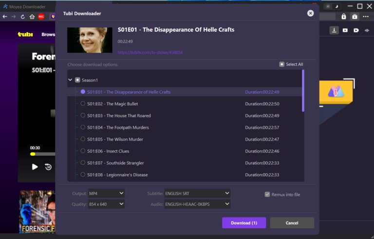Select S01:E02 The Magic Bullet
This screenshot has height=239, width=374.
[83, 103]
